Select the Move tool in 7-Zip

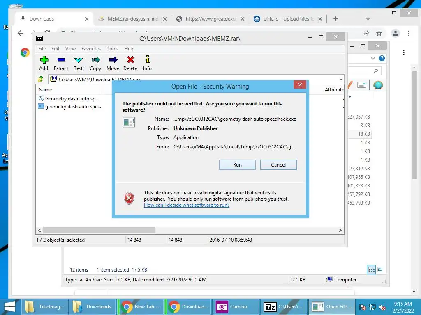point(113,64)
